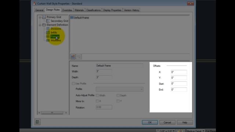This screenshot has width=235, height=132.
Task: Click the Rotation input field
Action: [104, 107]
